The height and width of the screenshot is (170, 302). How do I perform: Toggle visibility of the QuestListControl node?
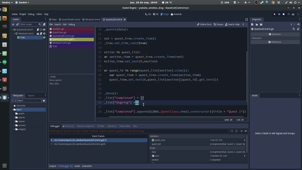[44, 30]
